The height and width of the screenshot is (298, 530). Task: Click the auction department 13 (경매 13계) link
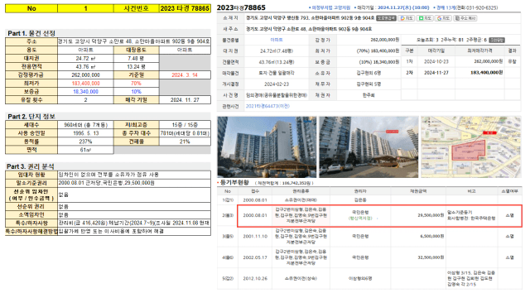(446, 7)
